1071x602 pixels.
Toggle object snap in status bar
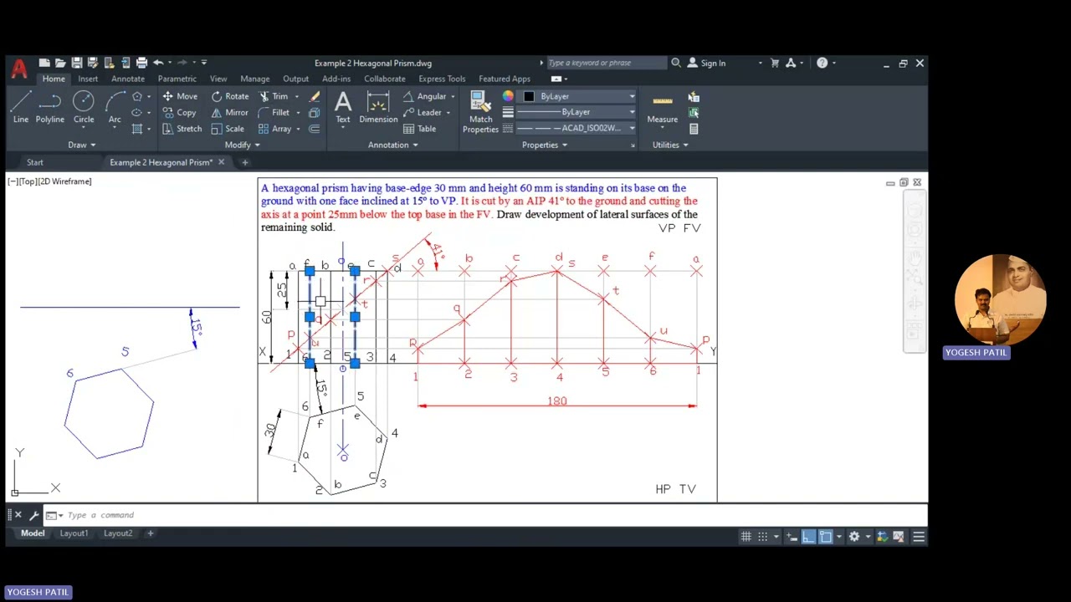point(825,537)
